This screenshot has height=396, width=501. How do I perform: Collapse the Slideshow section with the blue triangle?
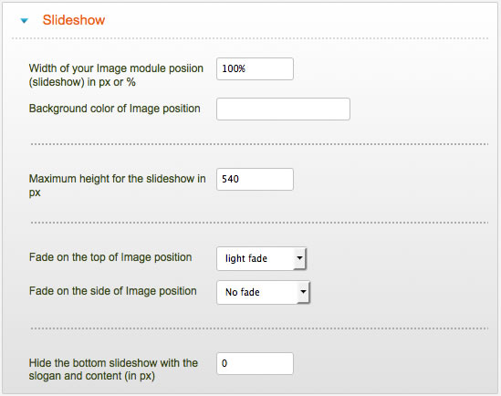coord(25,21)
